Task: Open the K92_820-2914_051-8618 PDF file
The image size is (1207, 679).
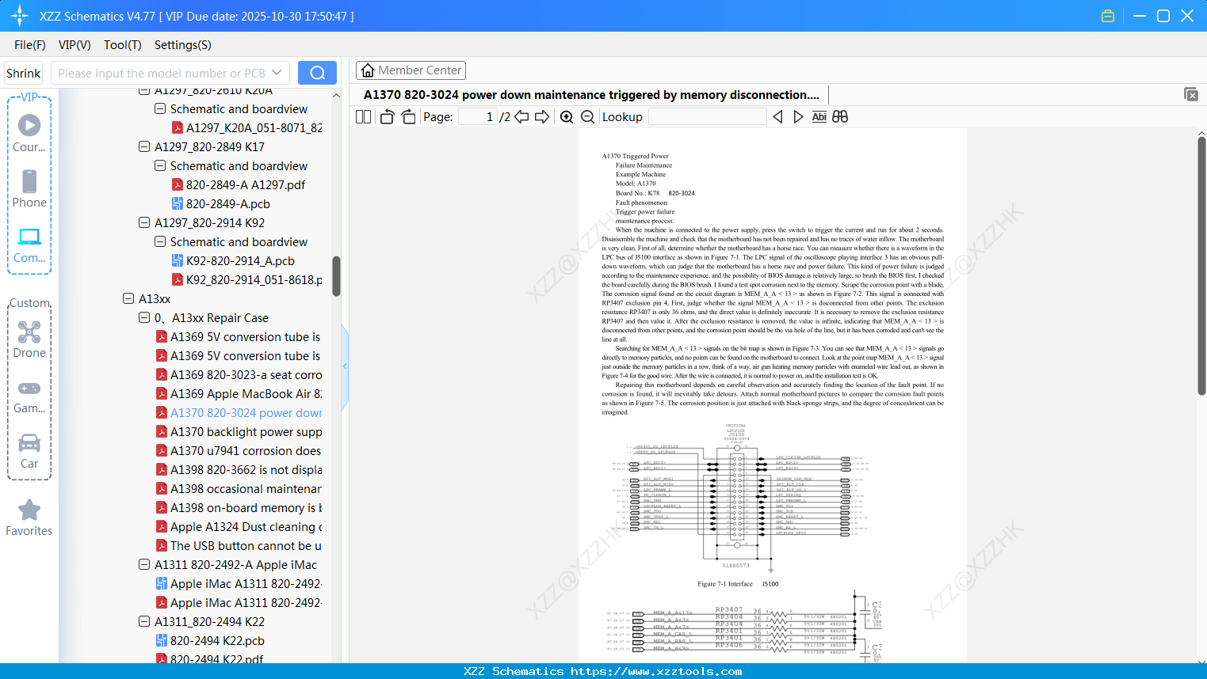Action: click(247, 279)
